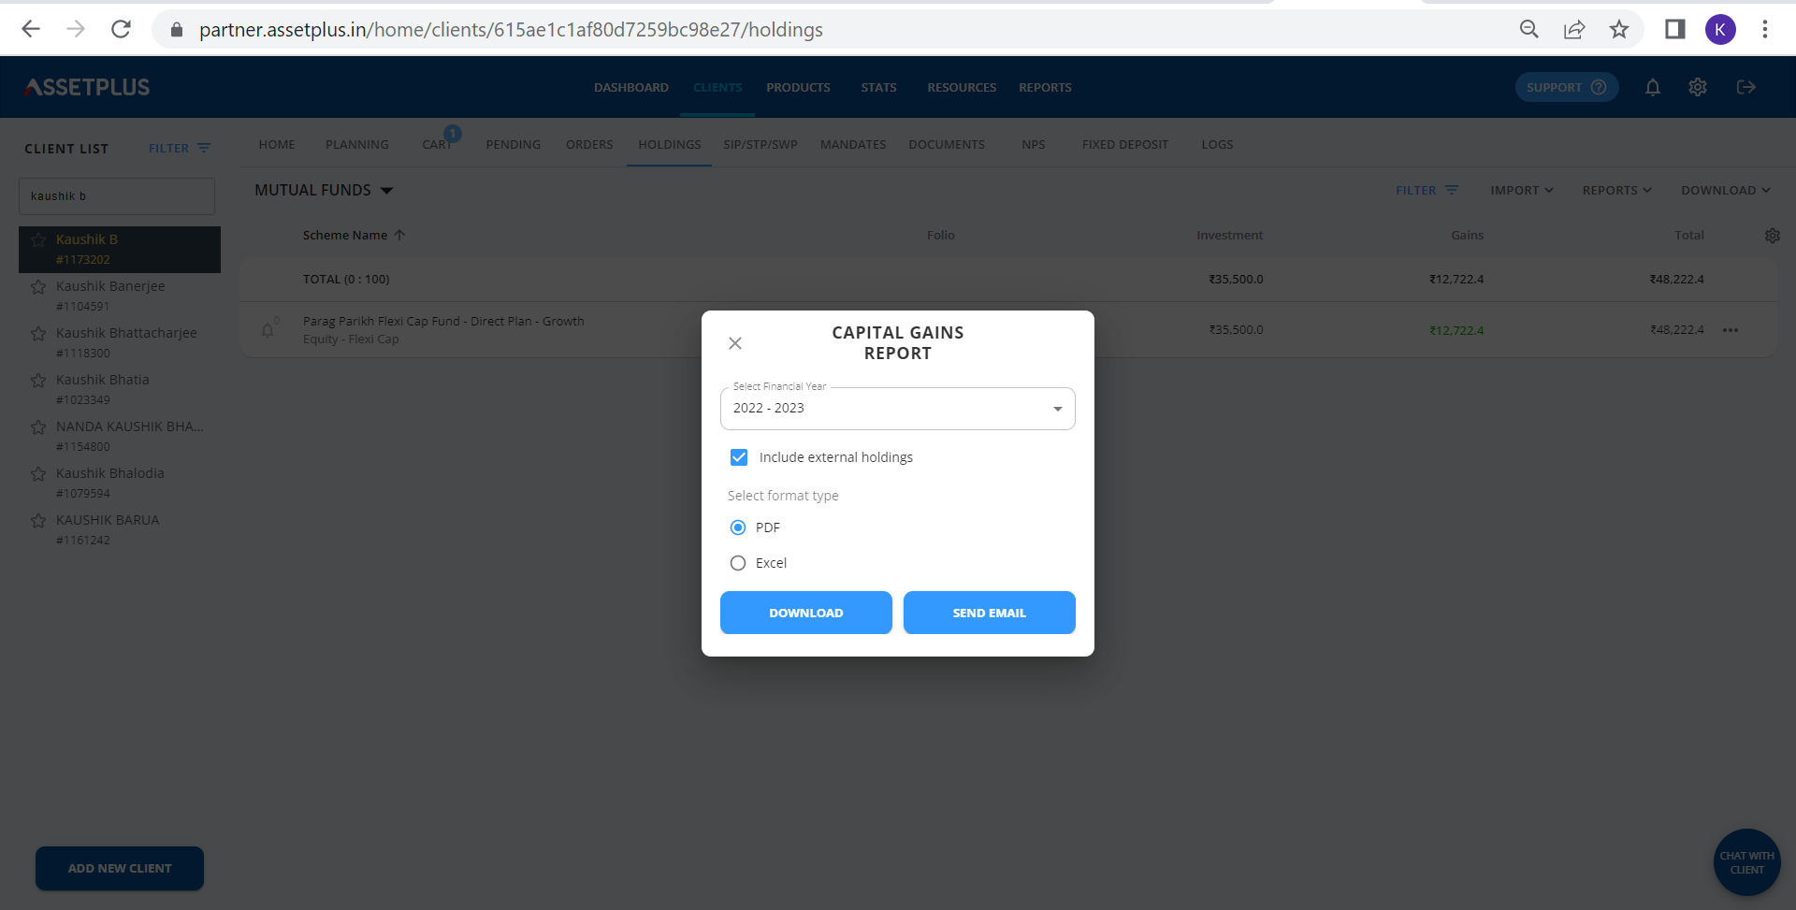1796x910 pixels.
Task: Click the logout icon in header
Action: point(1745,87)
